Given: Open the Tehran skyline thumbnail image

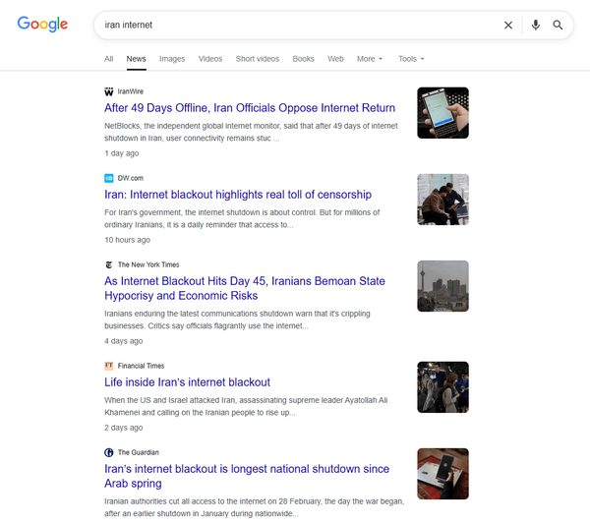Looking at the screenshot, I should [x=442, y=286].
